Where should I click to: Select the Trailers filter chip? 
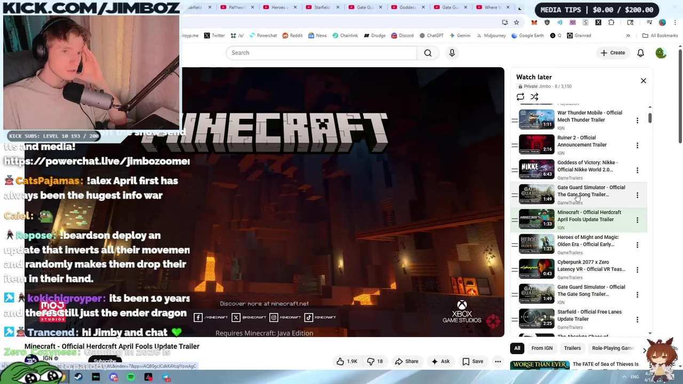(572, 348)
